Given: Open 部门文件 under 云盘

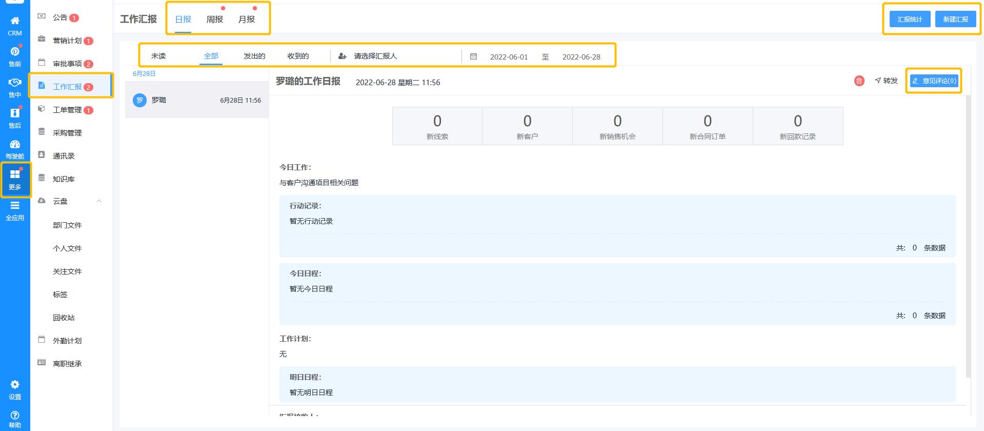Looking at the screenshot, I should (x=67, y=225).
